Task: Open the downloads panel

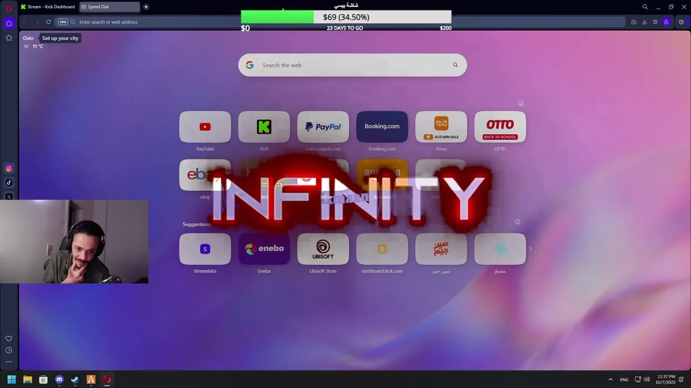Action: click(x=645, y=22)
